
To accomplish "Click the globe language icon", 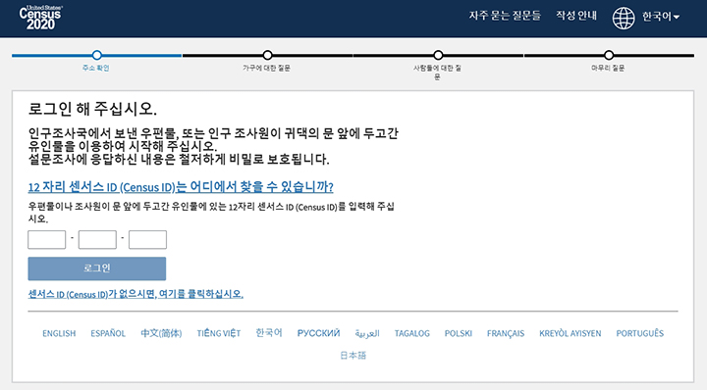I will point(624,18).
